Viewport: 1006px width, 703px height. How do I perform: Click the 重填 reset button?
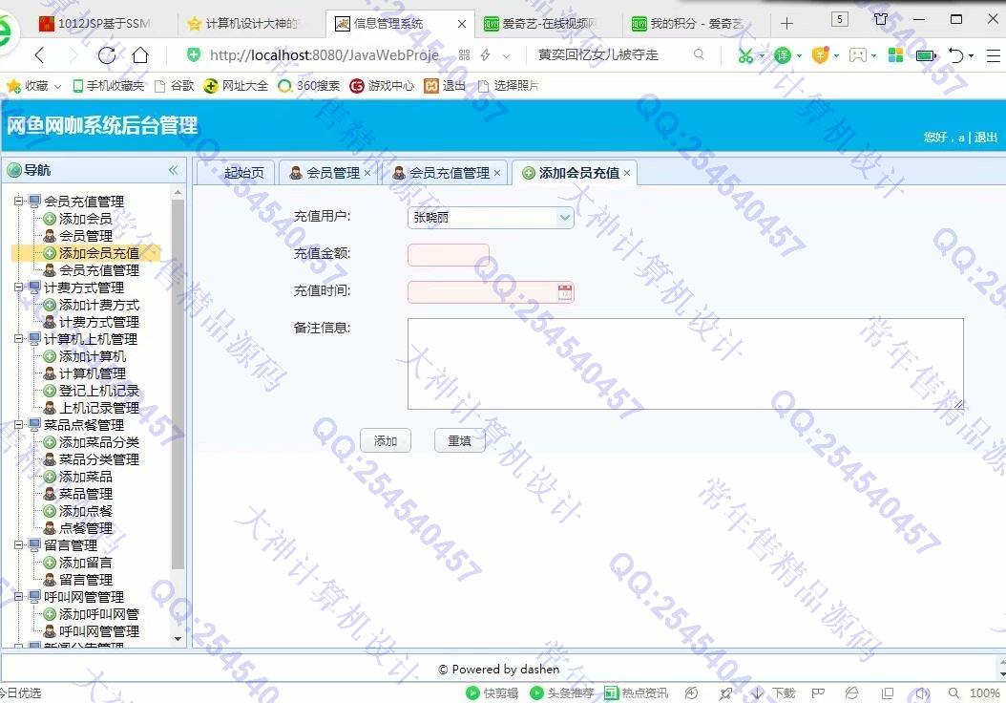[459, 440]
